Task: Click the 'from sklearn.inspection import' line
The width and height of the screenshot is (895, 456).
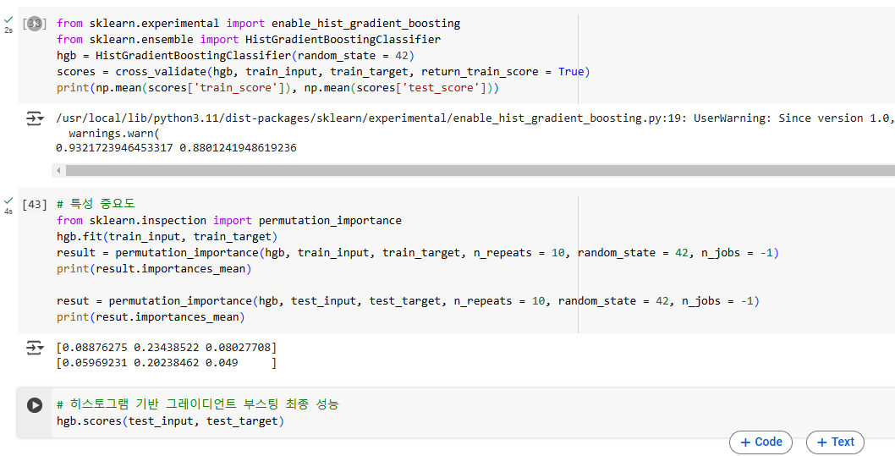Action: click(229, 221)
